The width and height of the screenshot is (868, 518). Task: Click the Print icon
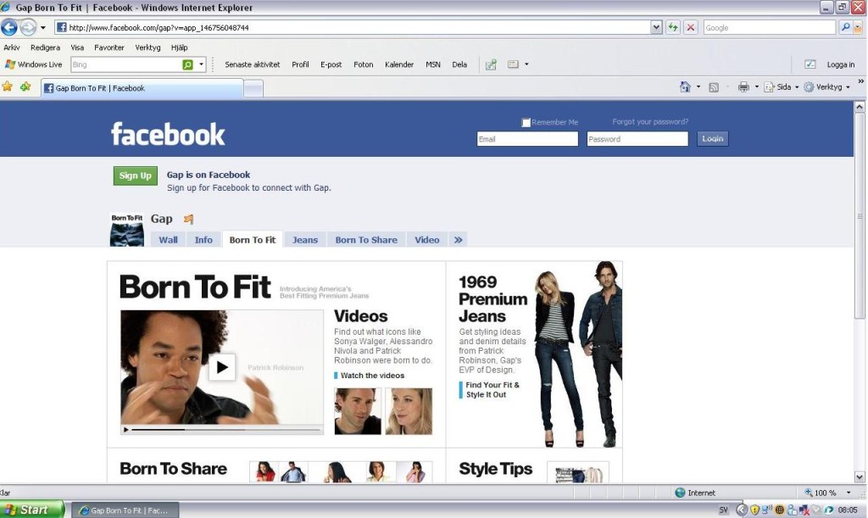[x=743, y=86]
